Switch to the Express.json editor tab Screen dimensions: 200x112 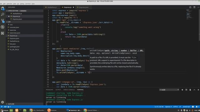84,7
